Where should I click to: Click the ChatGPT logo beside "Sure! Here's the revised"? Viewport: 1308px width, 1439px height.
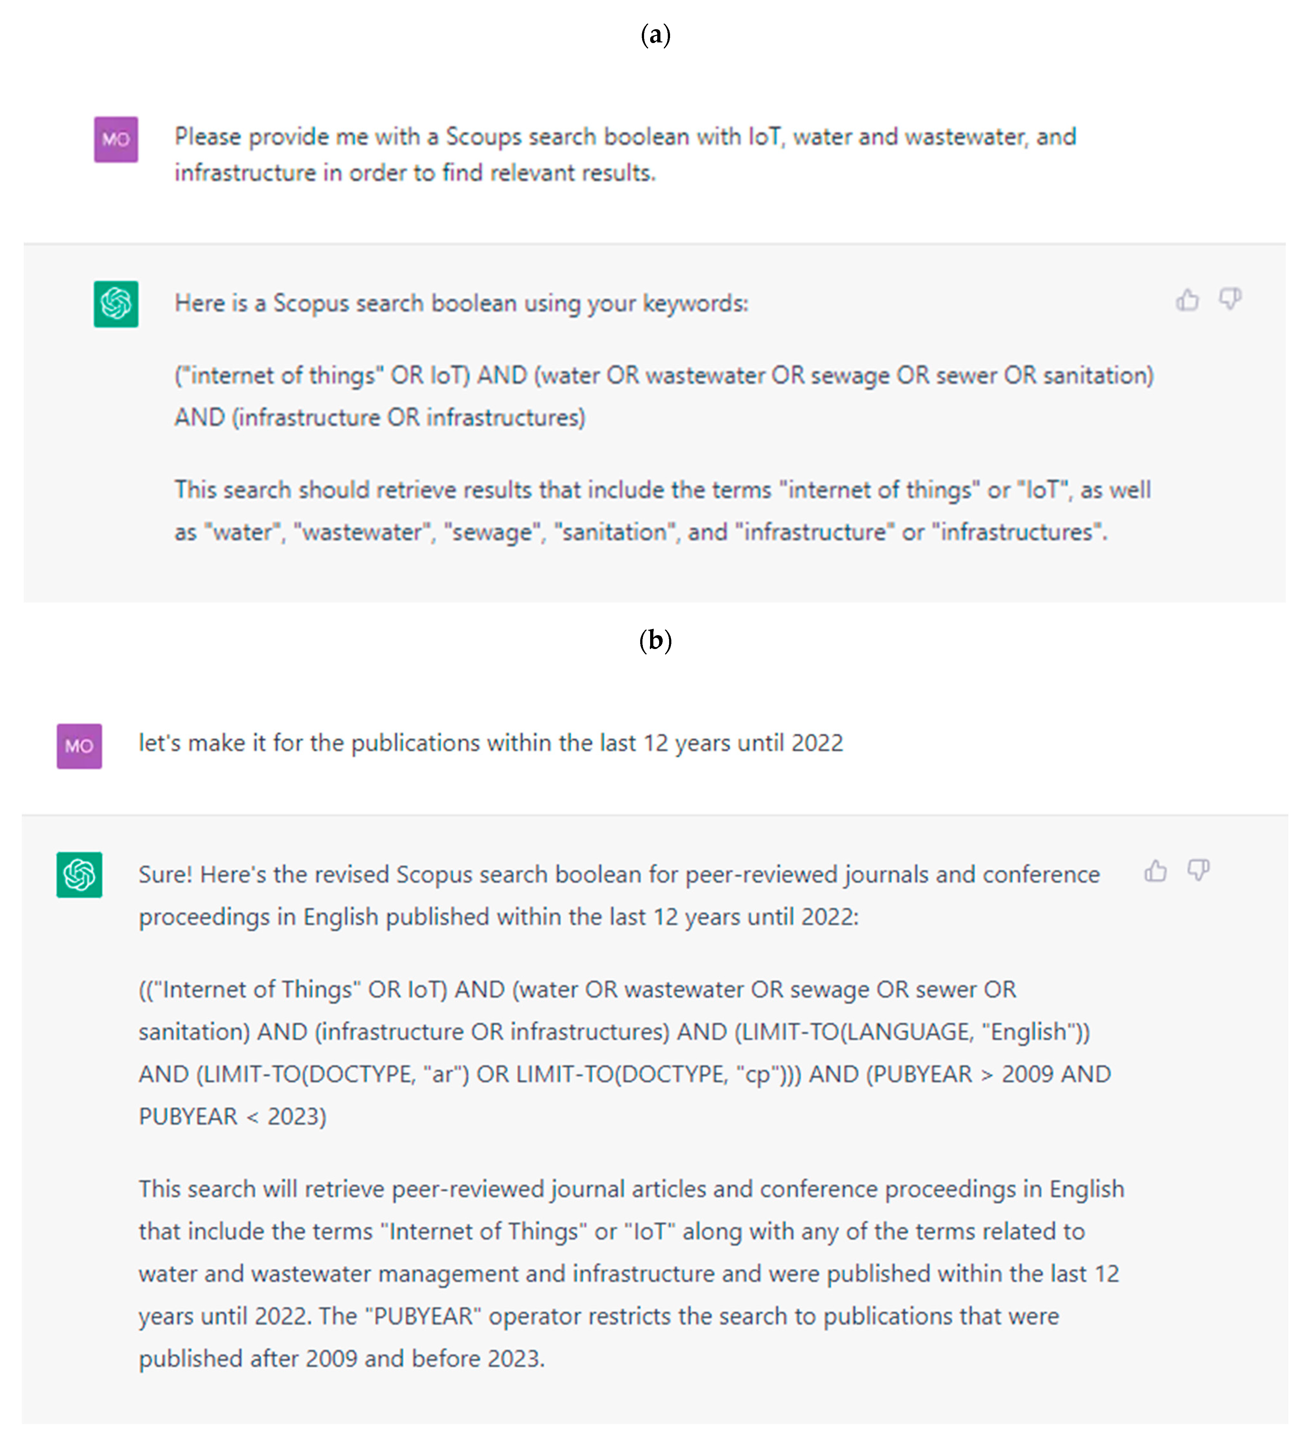tap(79, 874)
